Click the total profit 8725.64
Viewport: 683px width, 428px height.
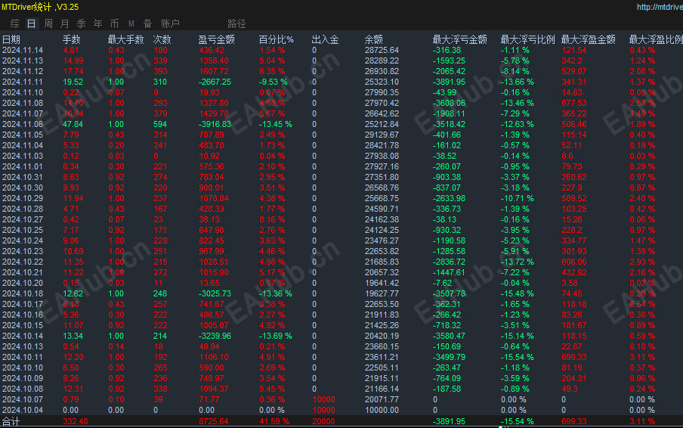[x=213, y=421]
